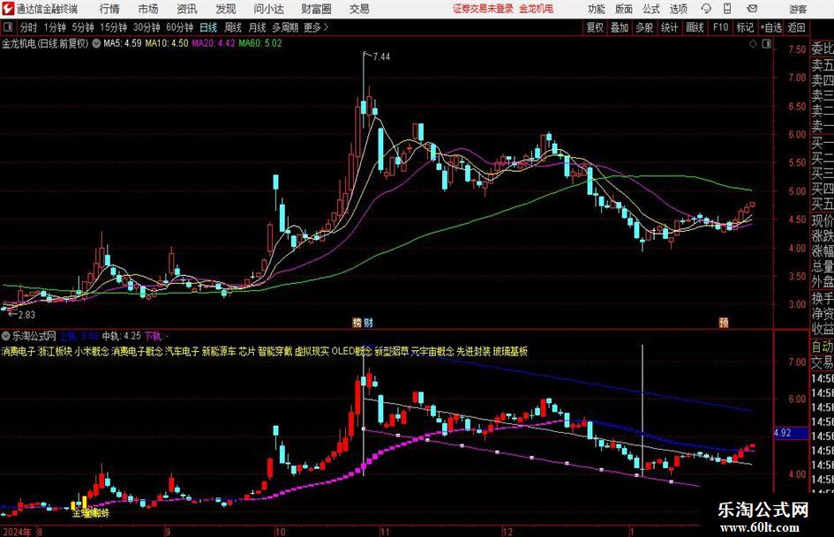Switch to 15分钟 period
This screenshot has height=537, width=834.
(x=114, y=27)
